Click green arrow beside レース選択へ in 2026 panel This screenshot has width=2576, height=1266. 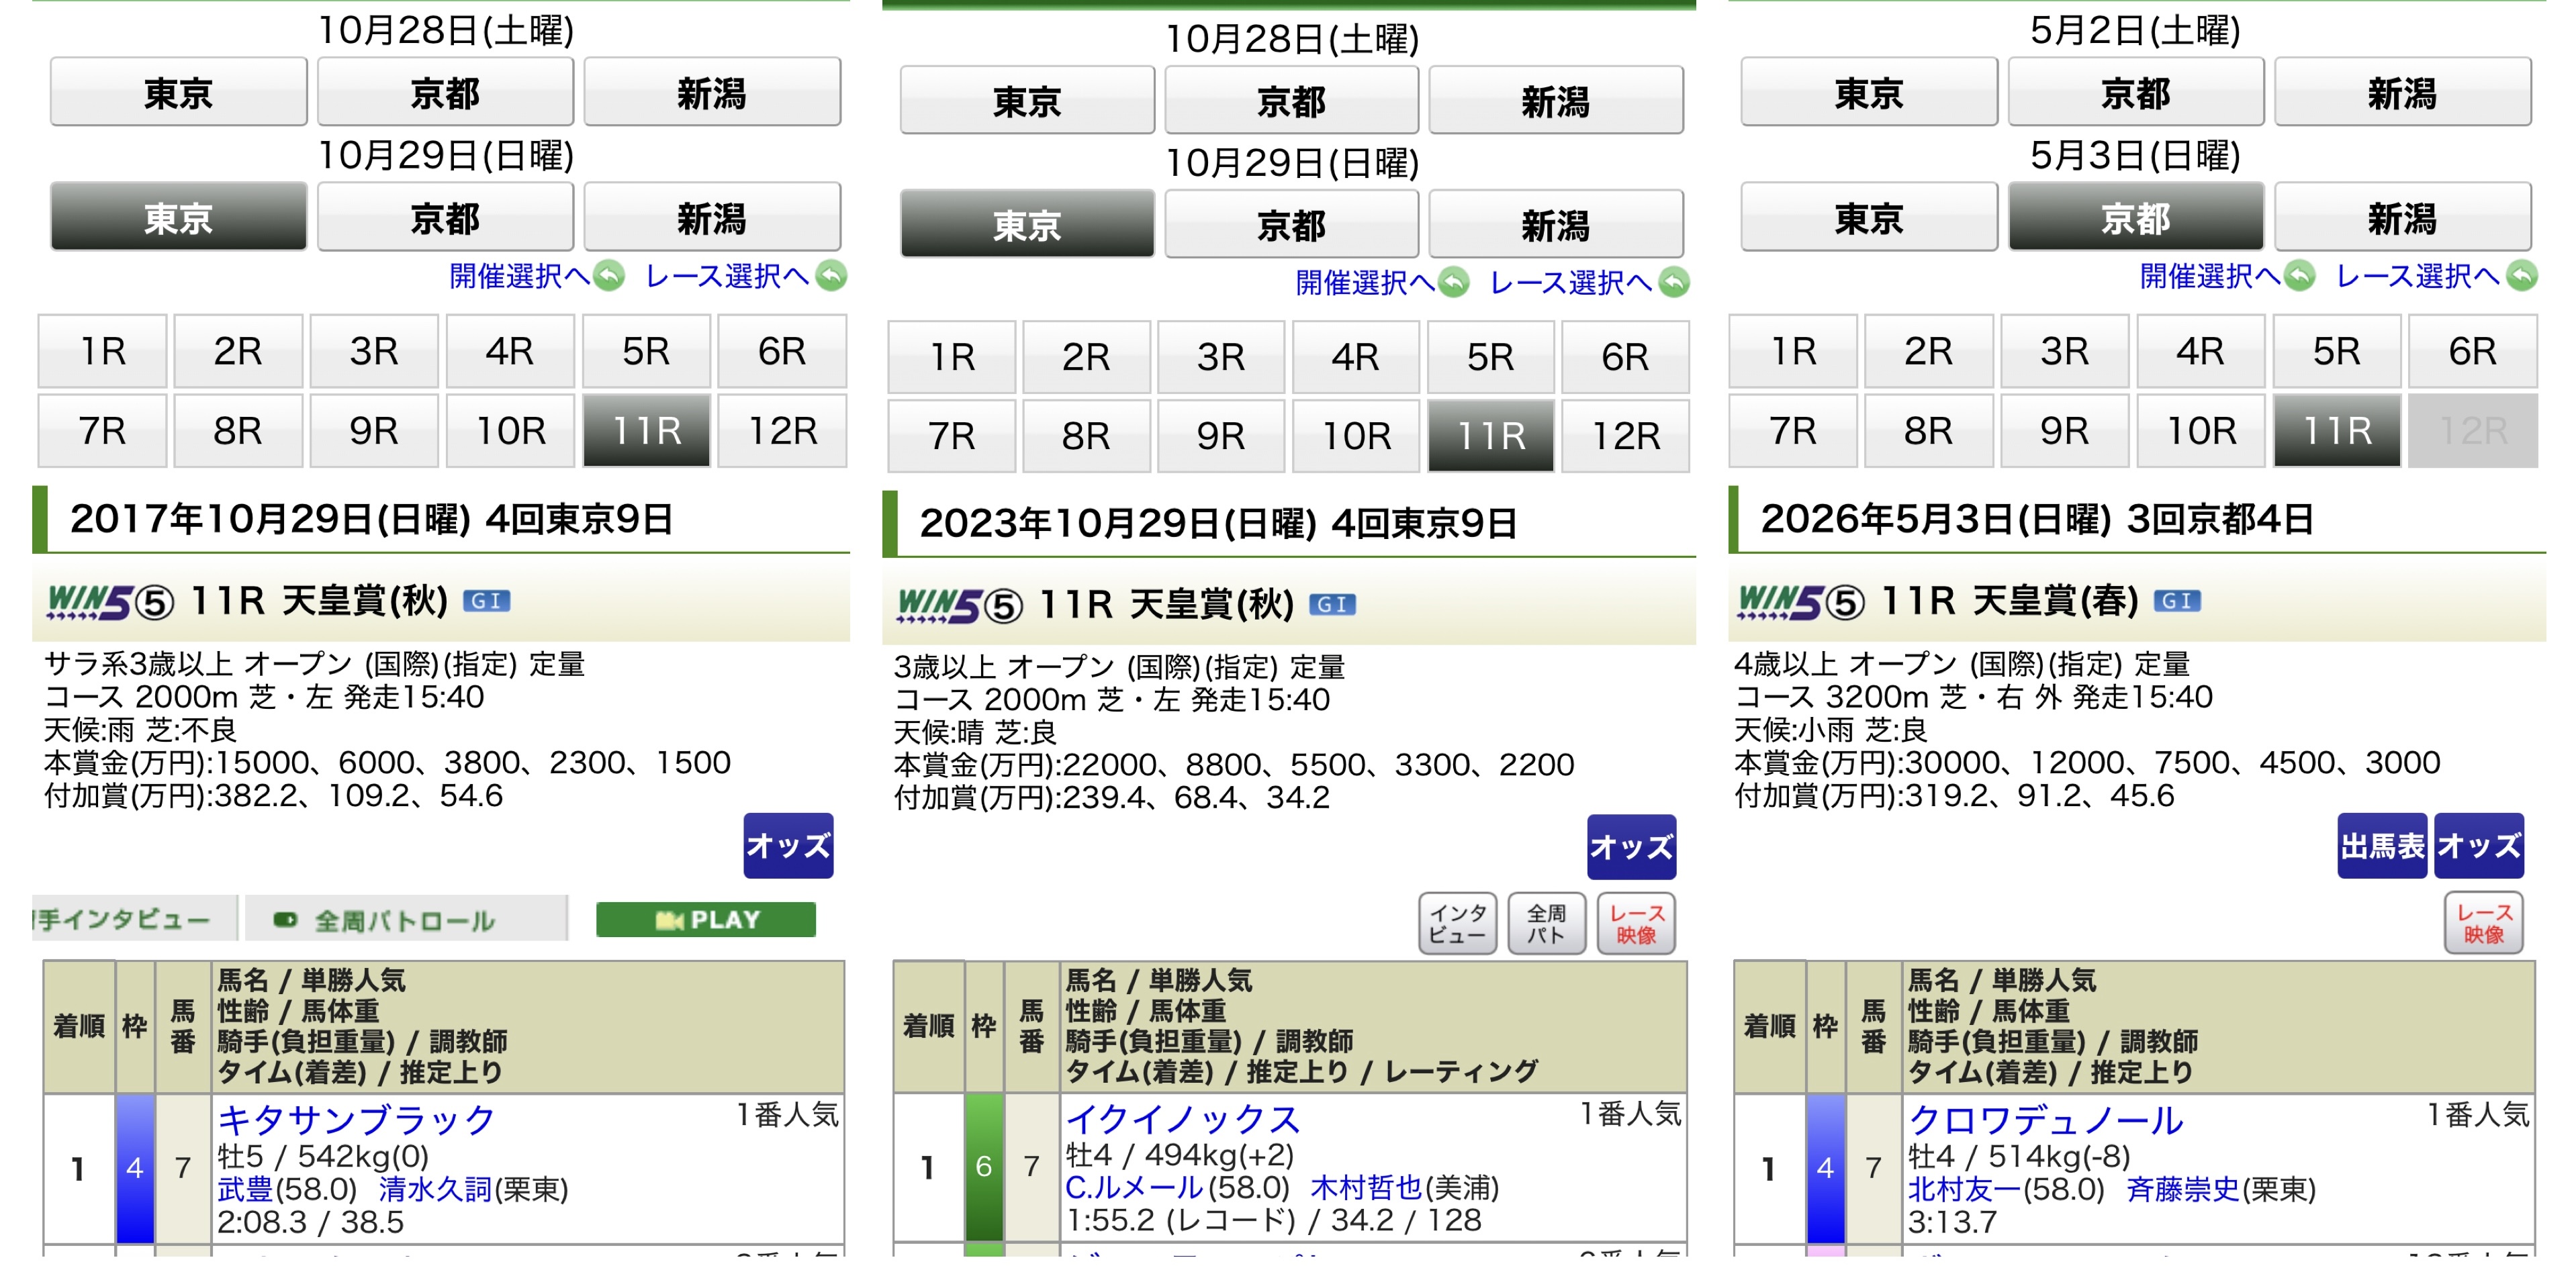pos(2522,276)
